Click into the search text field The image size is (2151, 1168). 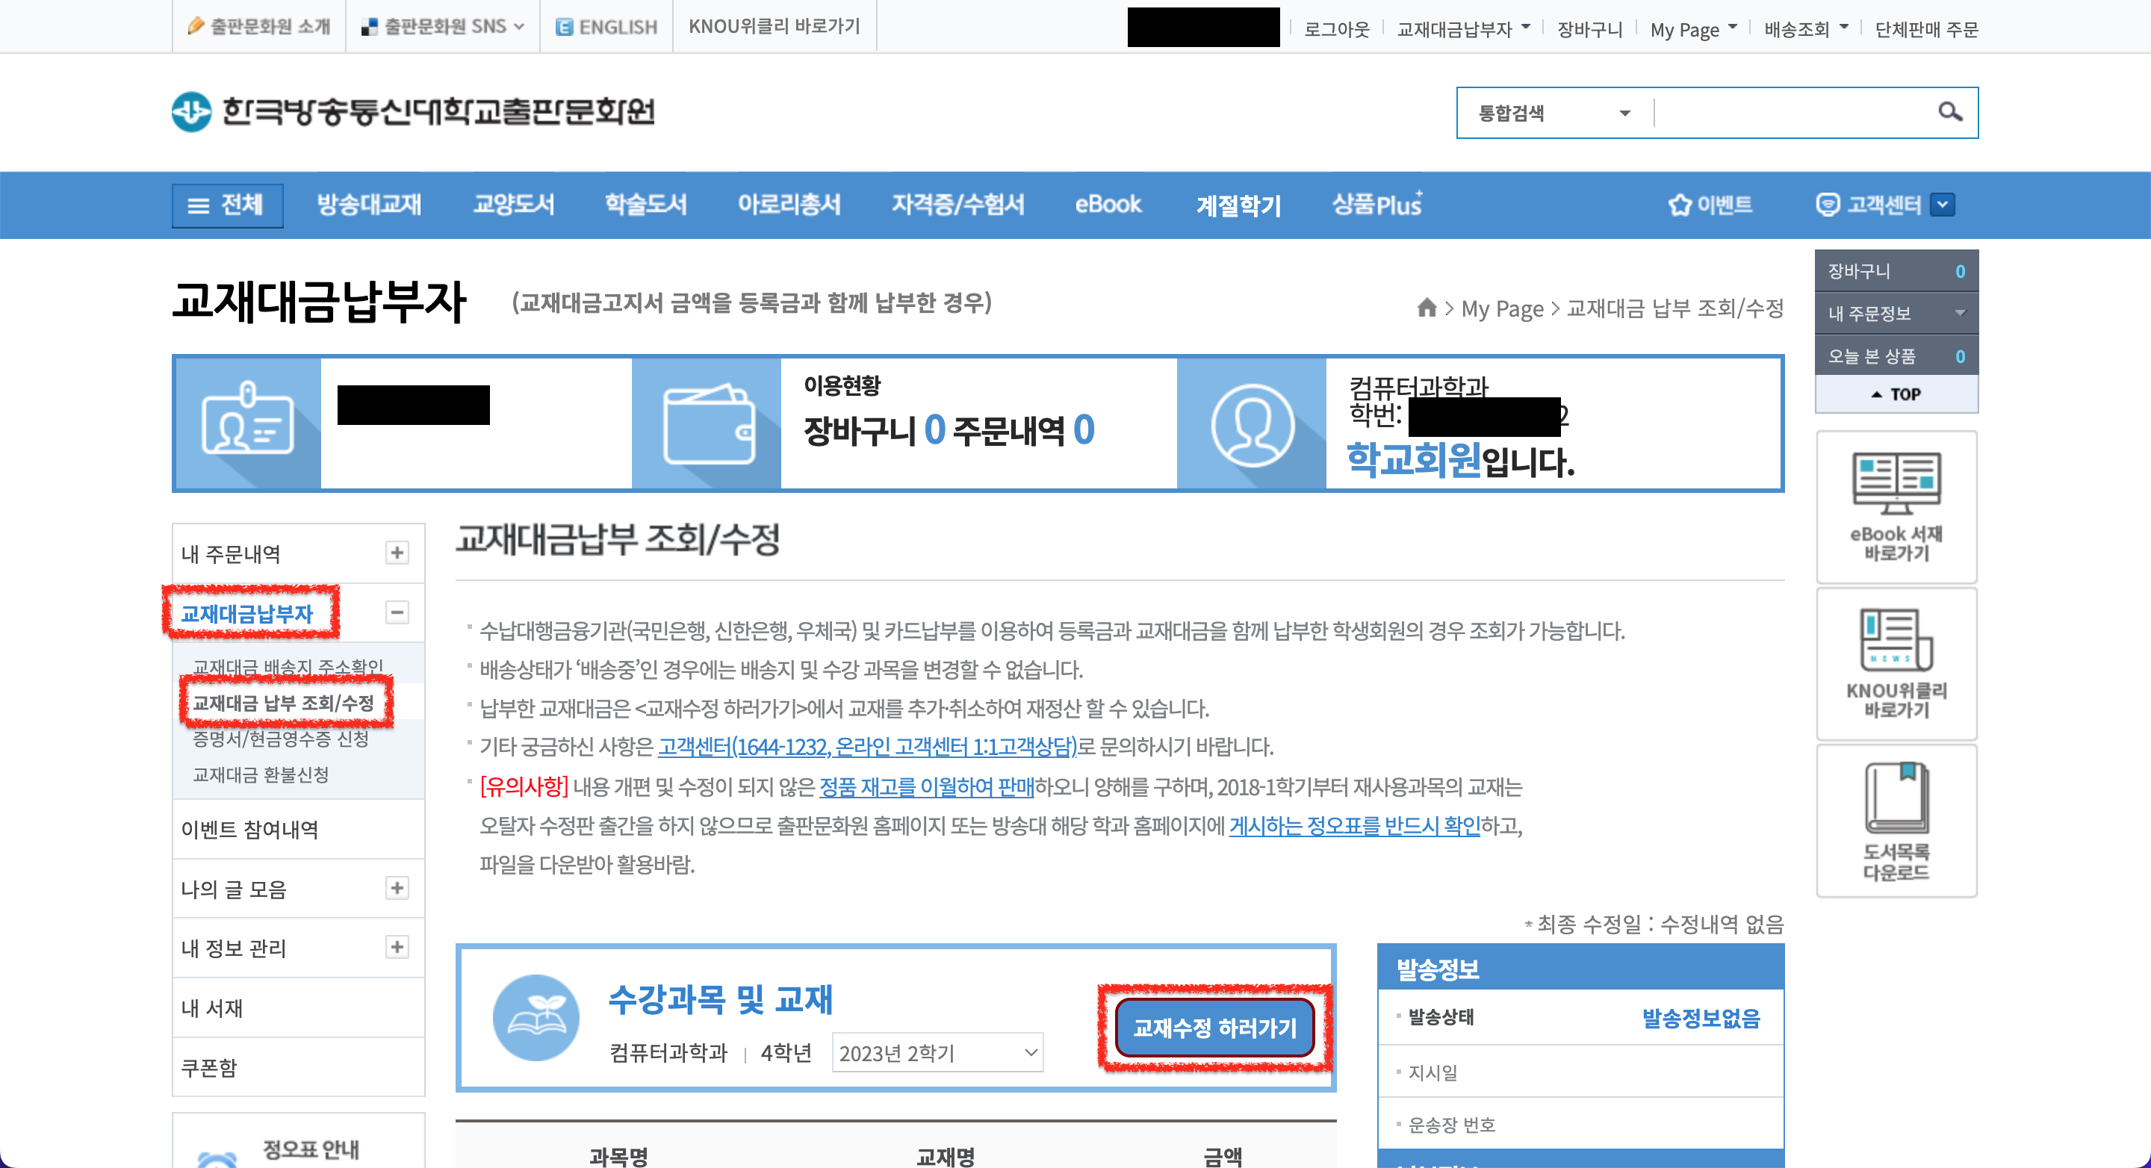(1791, 113)
